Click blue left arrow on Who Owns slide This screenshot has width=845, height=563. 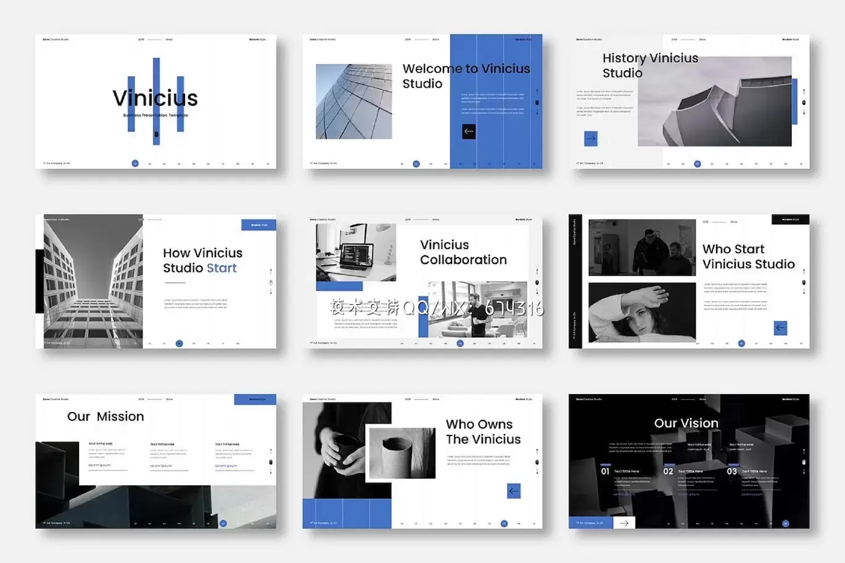(x=514, y=491)
